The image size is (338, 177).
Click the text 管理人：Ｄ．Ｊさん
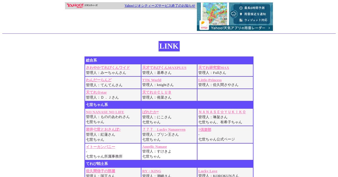102,97
